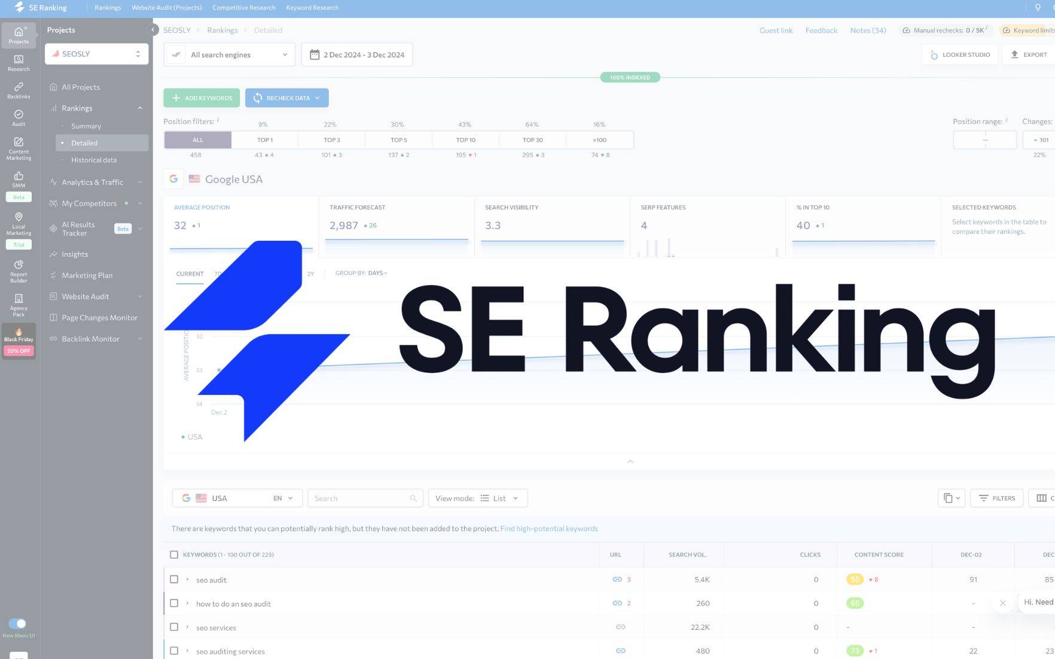
Task: Click the keyword Search input field
Action: click(365, 498)
